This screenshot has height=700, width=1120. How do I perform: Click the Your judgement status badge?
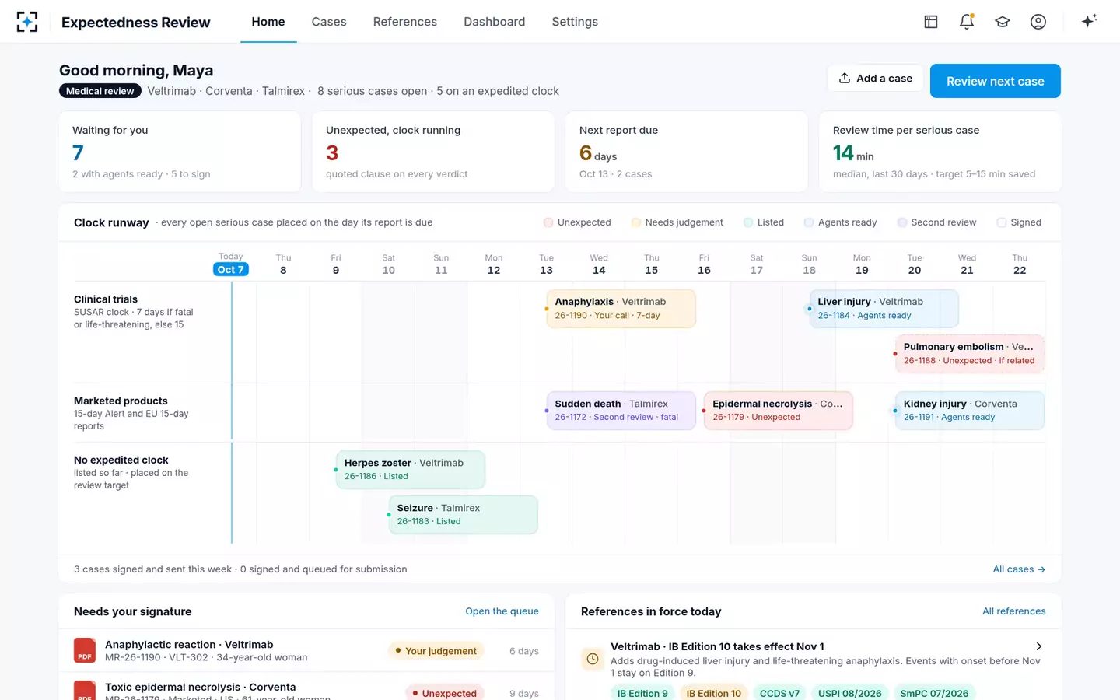coord(436,651)
